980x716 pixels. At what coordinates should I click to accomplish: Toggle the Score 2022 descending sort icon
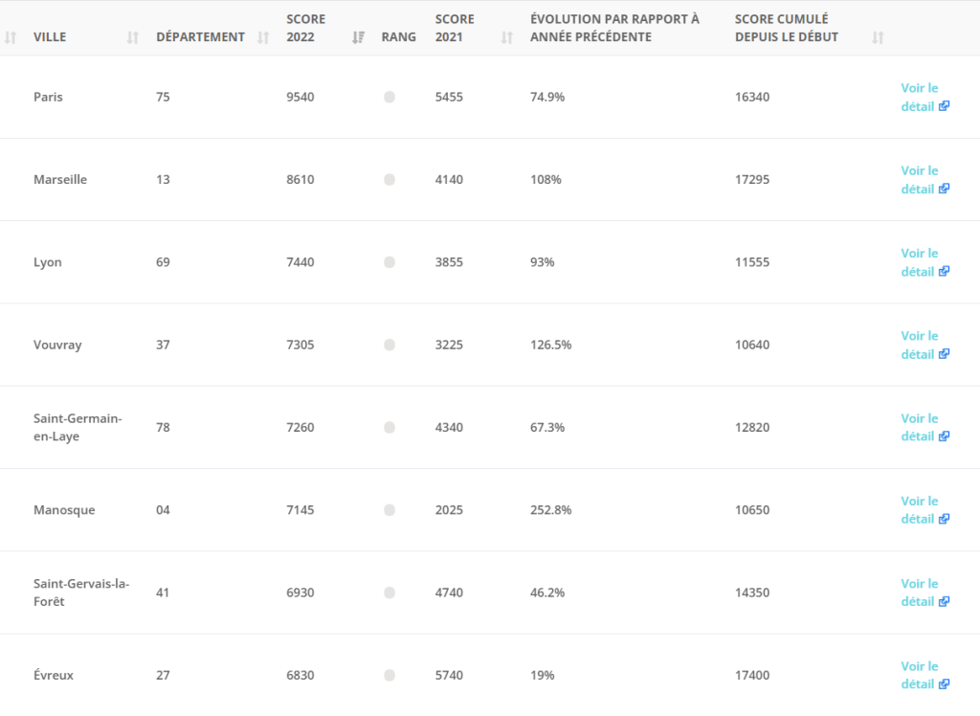pos(359,37)
